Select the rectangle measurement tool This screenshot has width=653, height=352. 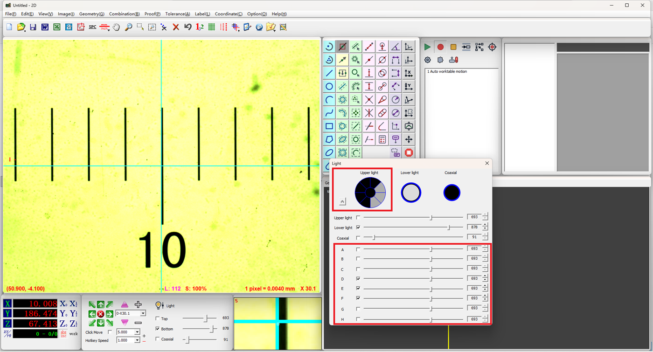(x=329, y=126)
